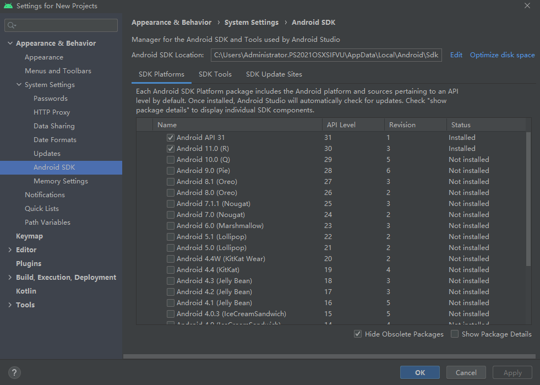Collapse the System Settings tree node
The height and width of the screenshot is (385, 540).
coord(19,85)
